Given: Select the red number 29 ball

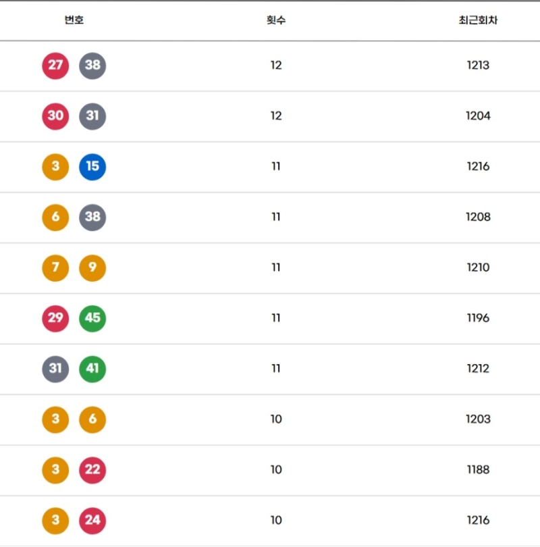Looking at the screenshot, I should point(55,318).
